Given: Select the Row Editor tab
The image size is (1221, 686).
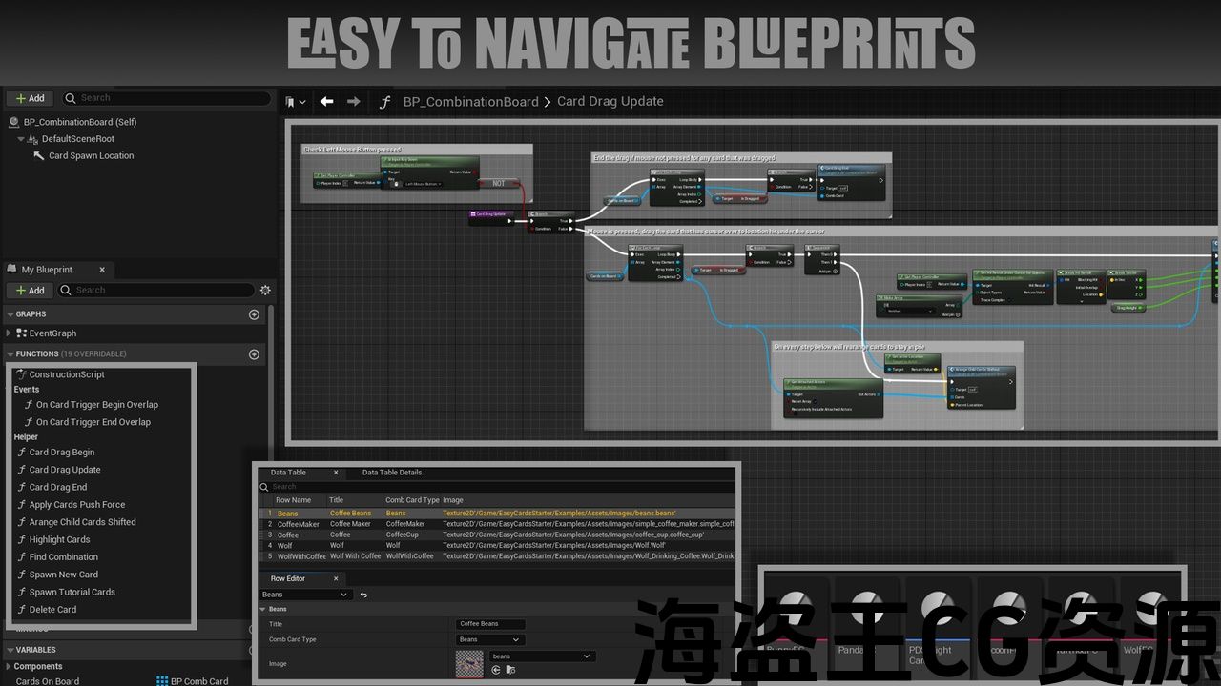Looking at the screenshot, I should tap(288, 578).
